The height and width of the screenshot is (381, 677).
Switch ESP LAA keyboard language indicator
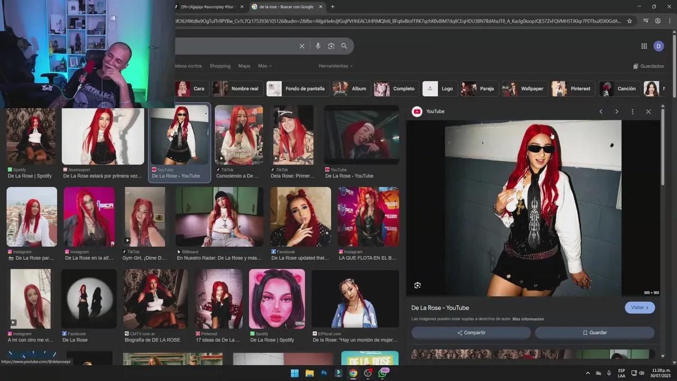621,373
